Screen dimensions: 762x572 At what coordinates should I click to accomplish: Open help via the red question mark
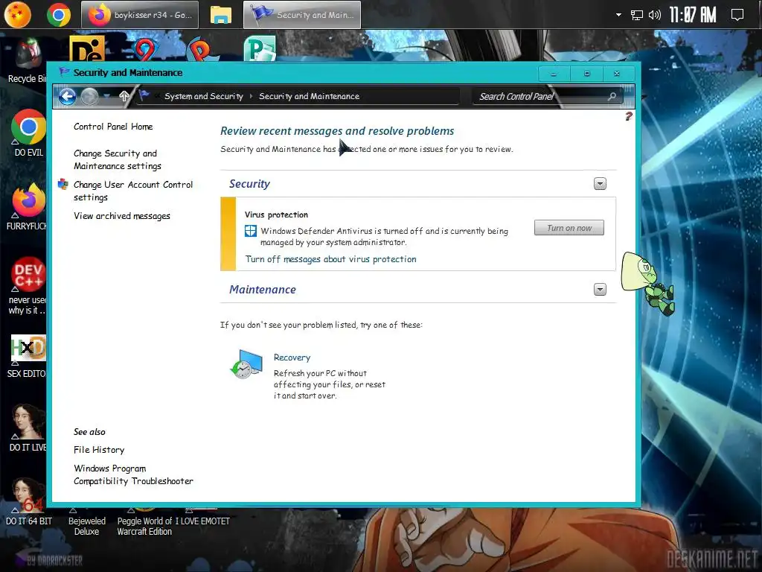[x=628, y=116]
